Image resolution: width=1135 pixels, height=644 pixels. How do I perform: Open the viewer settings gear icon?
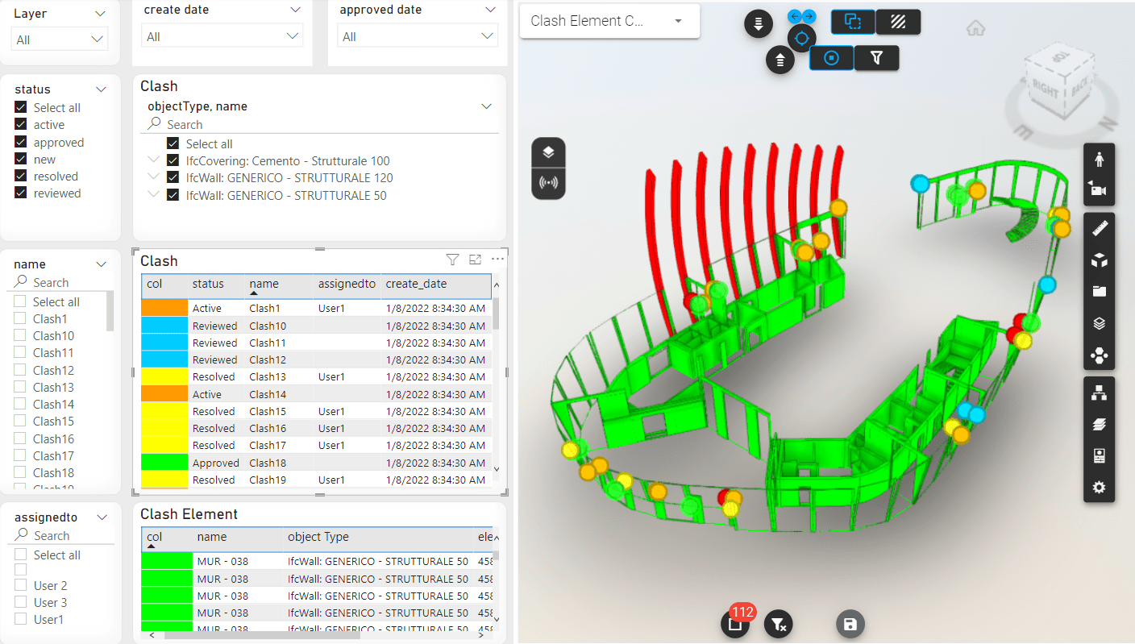click(1099, 487)
